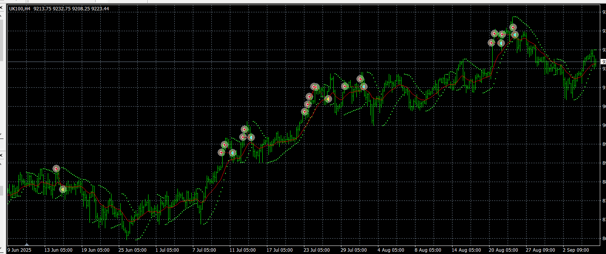606x254 pixels.
Task: Select the red entry arrow marker above the 13 Jun candles
Action: coord(56,169)
